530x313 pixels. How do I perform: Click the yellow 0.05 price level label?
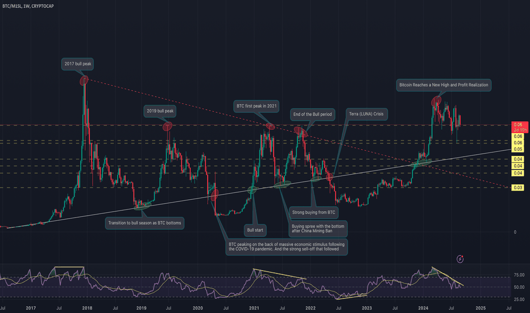[518, 149]
